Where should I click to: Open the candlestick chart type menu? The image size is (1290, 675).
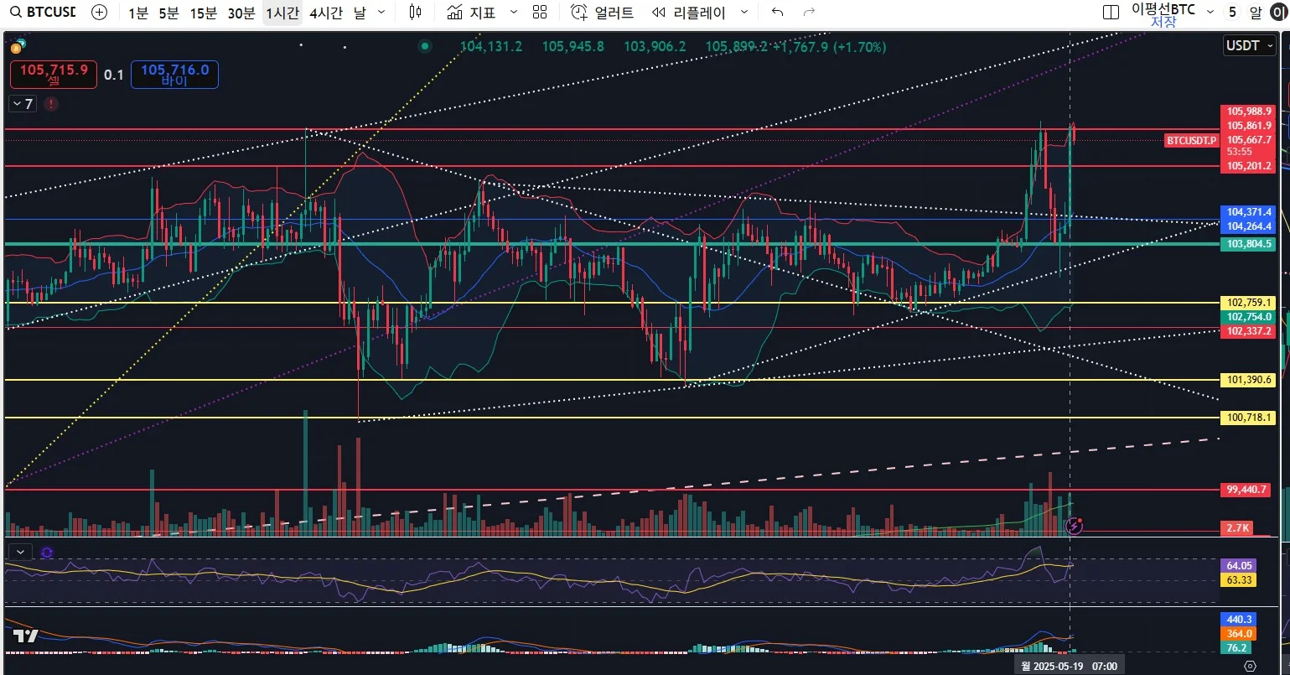click(415, 13)
